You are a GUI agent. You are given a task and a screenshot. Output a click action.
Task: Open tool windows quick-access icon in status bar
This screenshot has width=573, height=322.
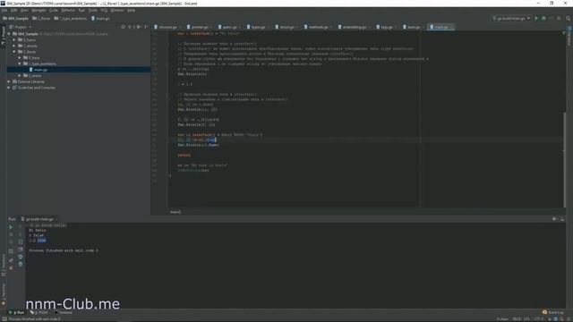point(4,318)
